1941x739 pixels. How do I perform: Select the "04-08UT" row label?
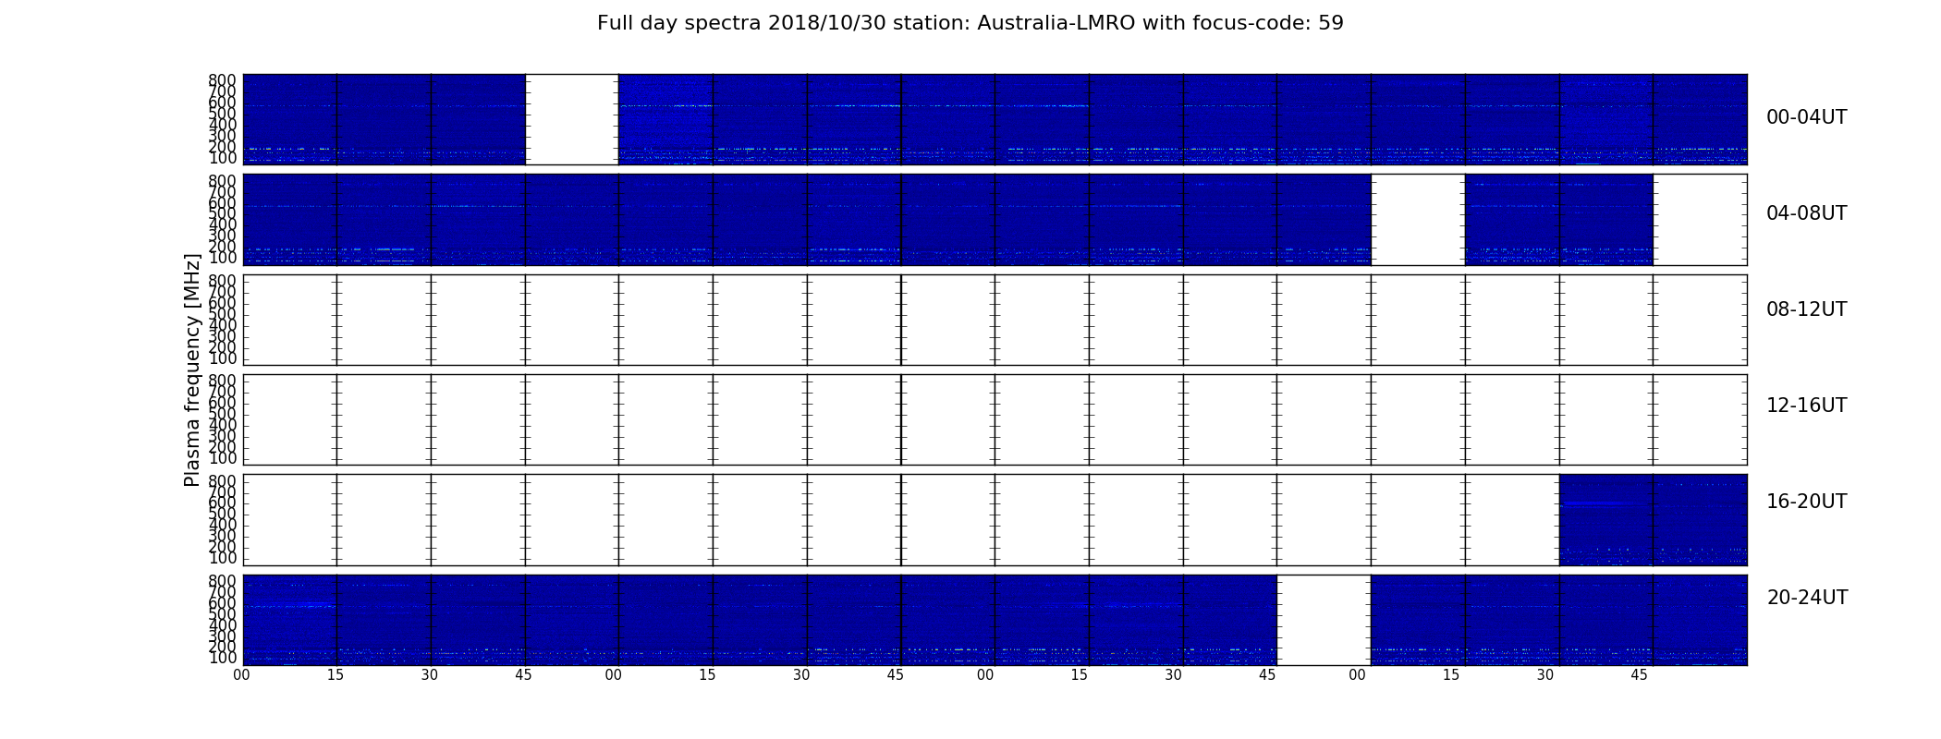pos(1807,213)
